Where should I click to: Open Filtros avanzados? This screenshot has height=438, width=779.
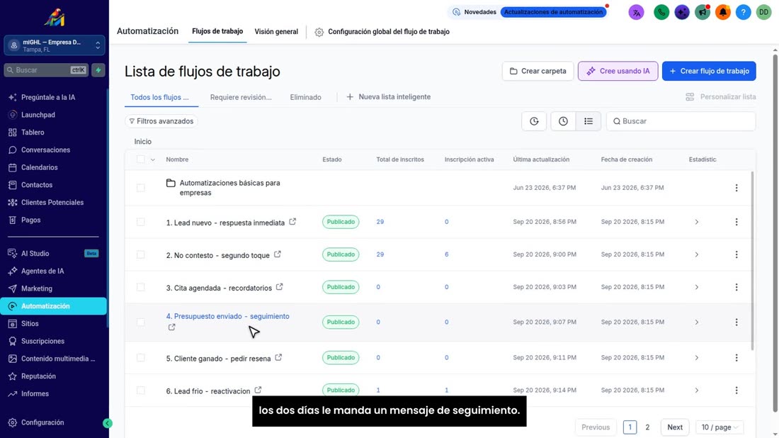[x=161, y=121]
